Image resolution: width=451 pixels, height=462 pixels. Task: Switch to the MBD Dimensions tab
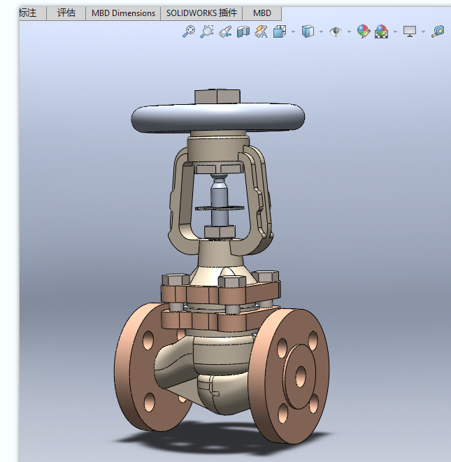[x=123, y=13]
